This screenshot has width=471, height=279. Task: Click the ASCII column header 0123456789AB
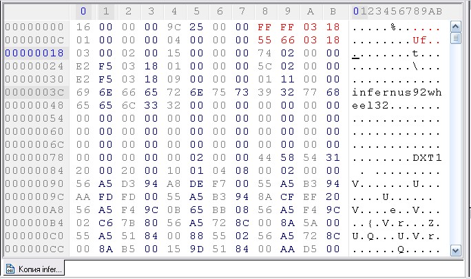click(x=397, y=12)
